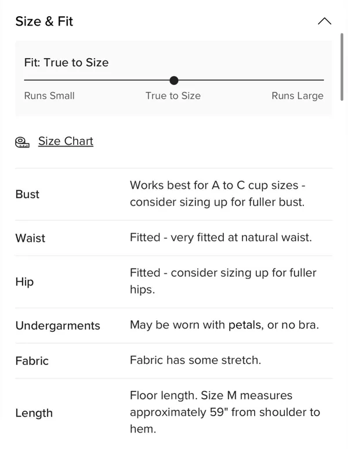Select the Hip row label
The height and width of the screenshot is (465, 348).
(x=24, y=282)
